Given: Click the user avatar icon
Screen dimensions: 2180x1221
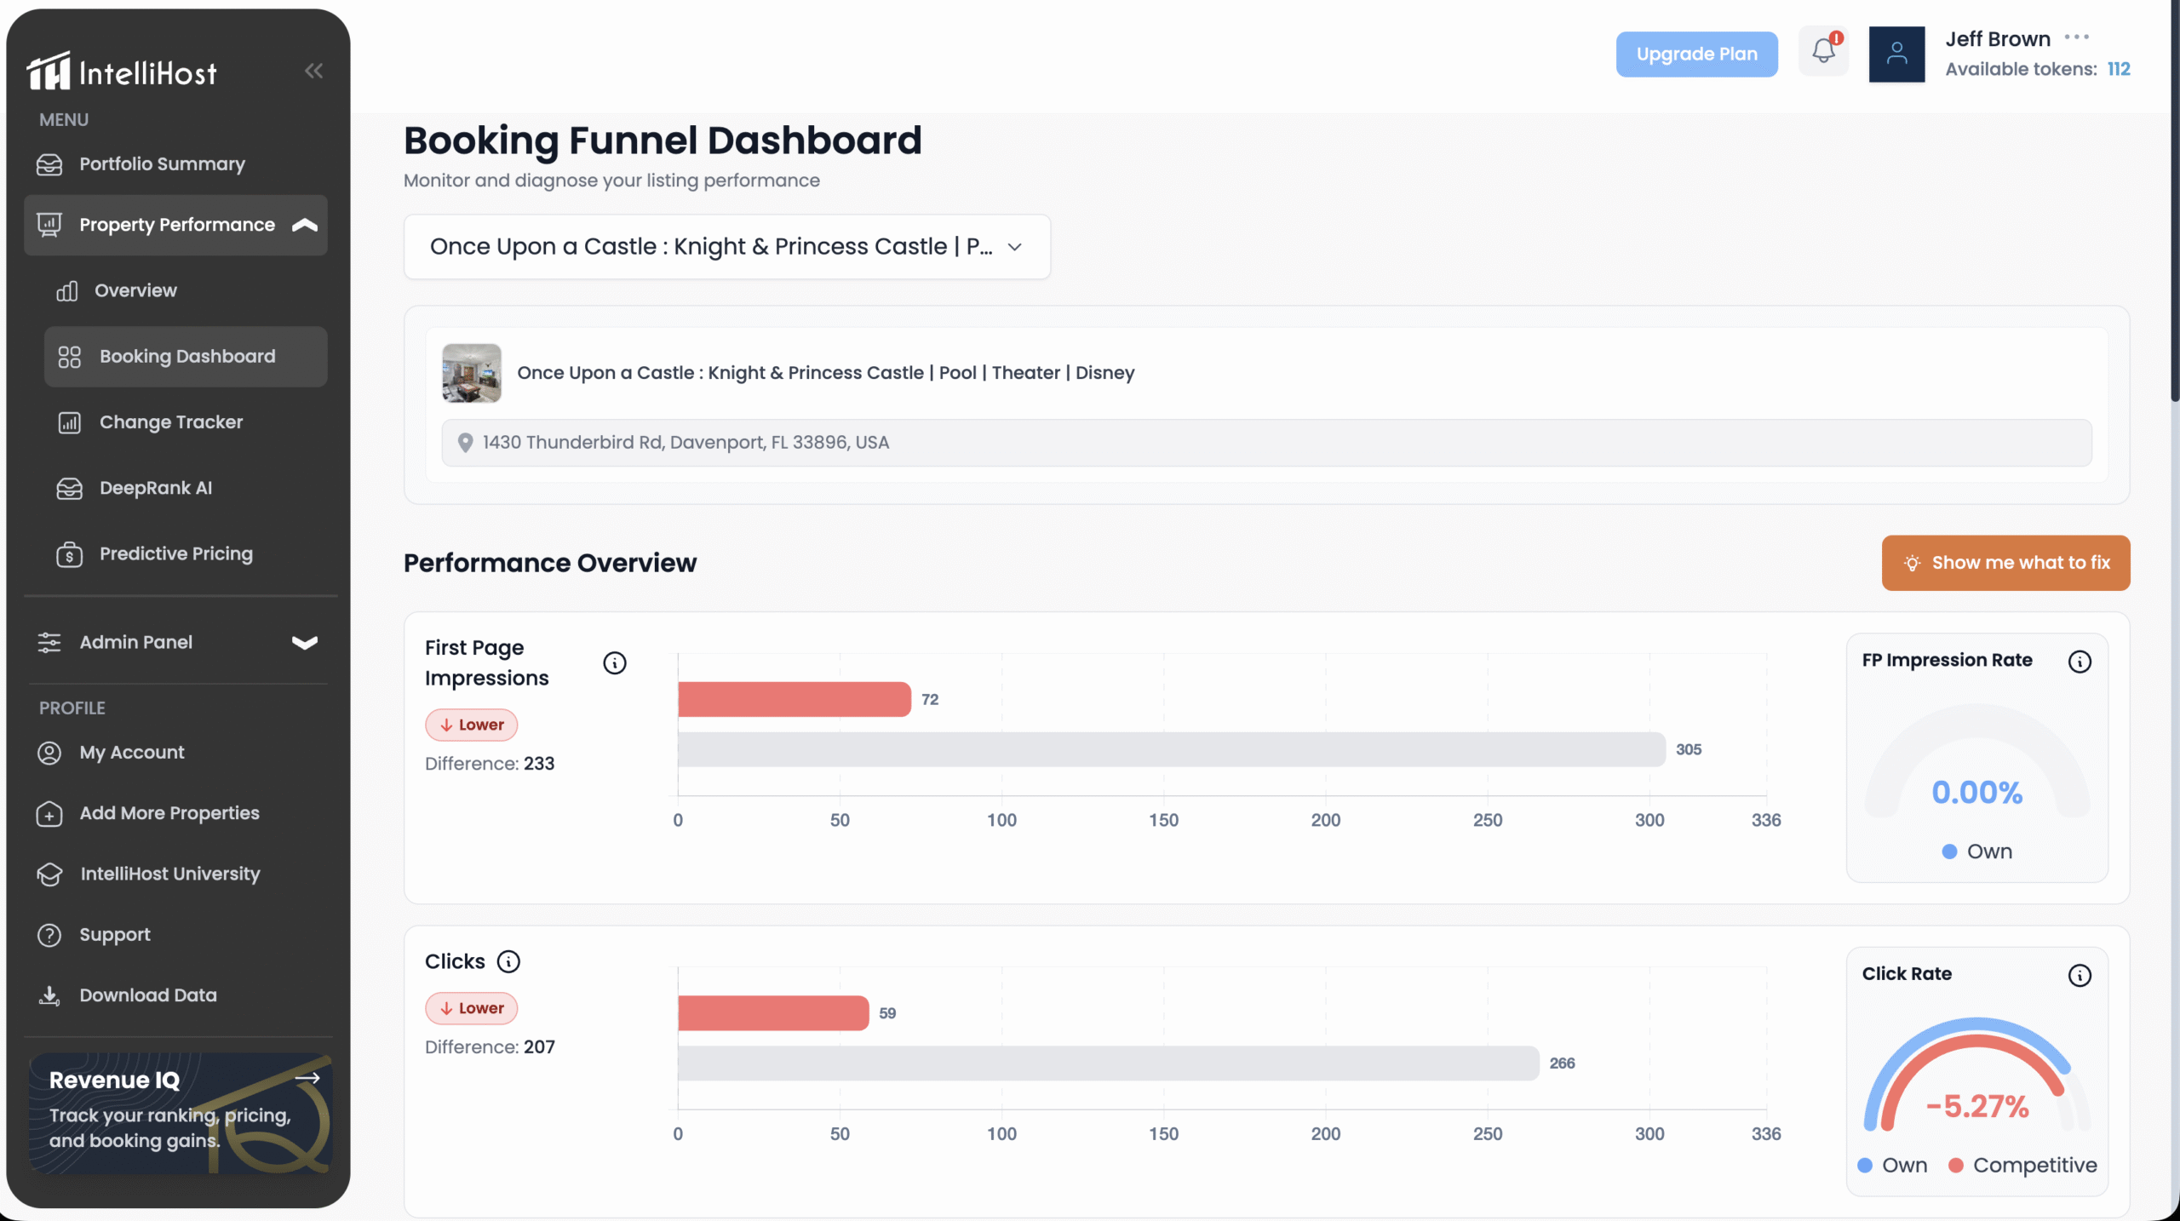Looking at the screenshot, I should (1896, 54).
